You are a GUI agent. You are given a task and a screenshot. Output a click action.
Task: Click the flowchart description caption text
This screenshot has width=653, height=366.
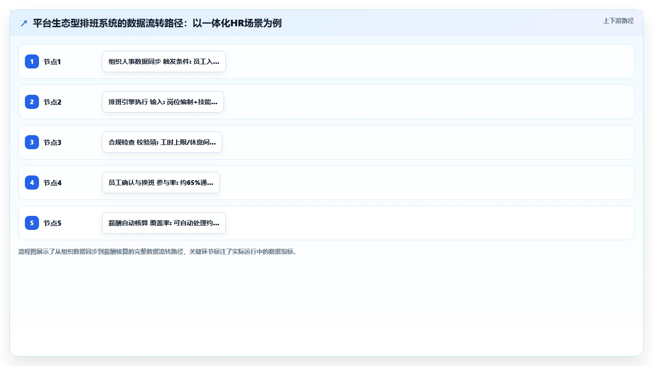(157, 252)
